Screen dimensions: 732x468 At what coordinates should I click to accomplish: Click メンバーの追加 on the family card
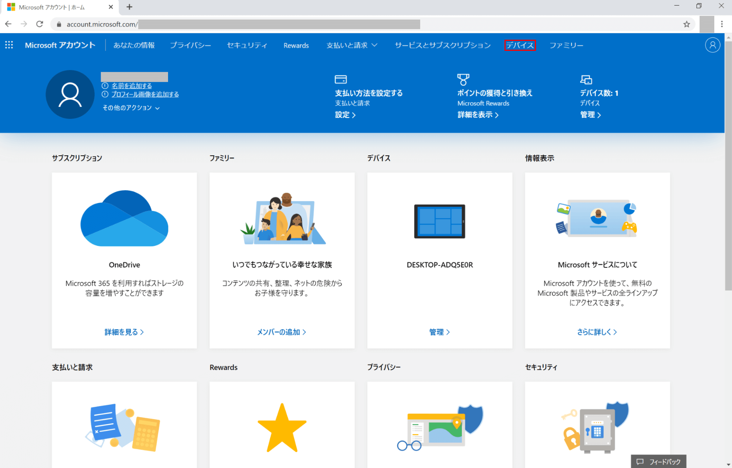point(282,332)
